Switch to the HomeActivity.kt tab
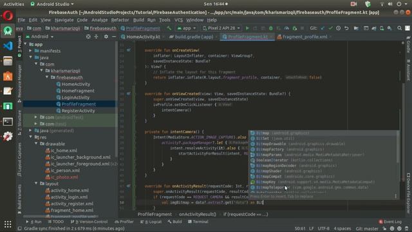The width and height of the screenshot is (412, 232). [x=143, y=37]
